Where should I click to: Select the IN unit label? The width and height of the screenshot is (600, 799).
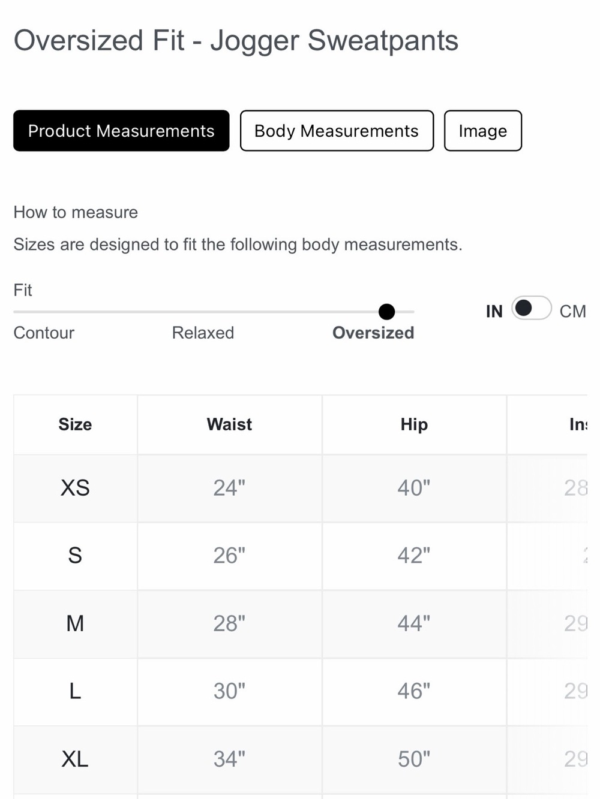(494, 311)
